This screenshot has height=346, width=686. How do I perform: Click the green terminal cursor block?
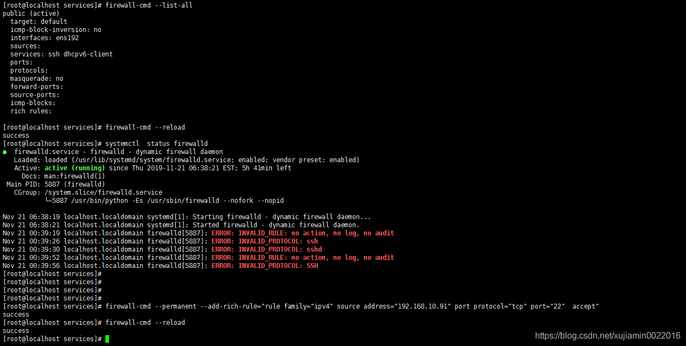tap(107, 339)
